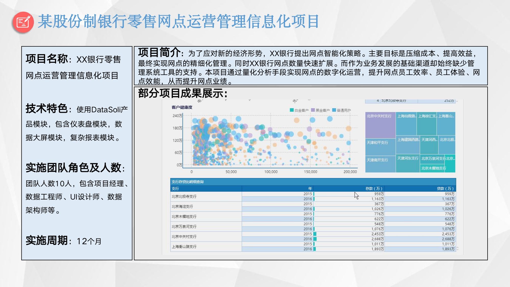Select the 北京中关村支行 treemap block
Screen dimensions: 510x287
(x=380, y=125)
